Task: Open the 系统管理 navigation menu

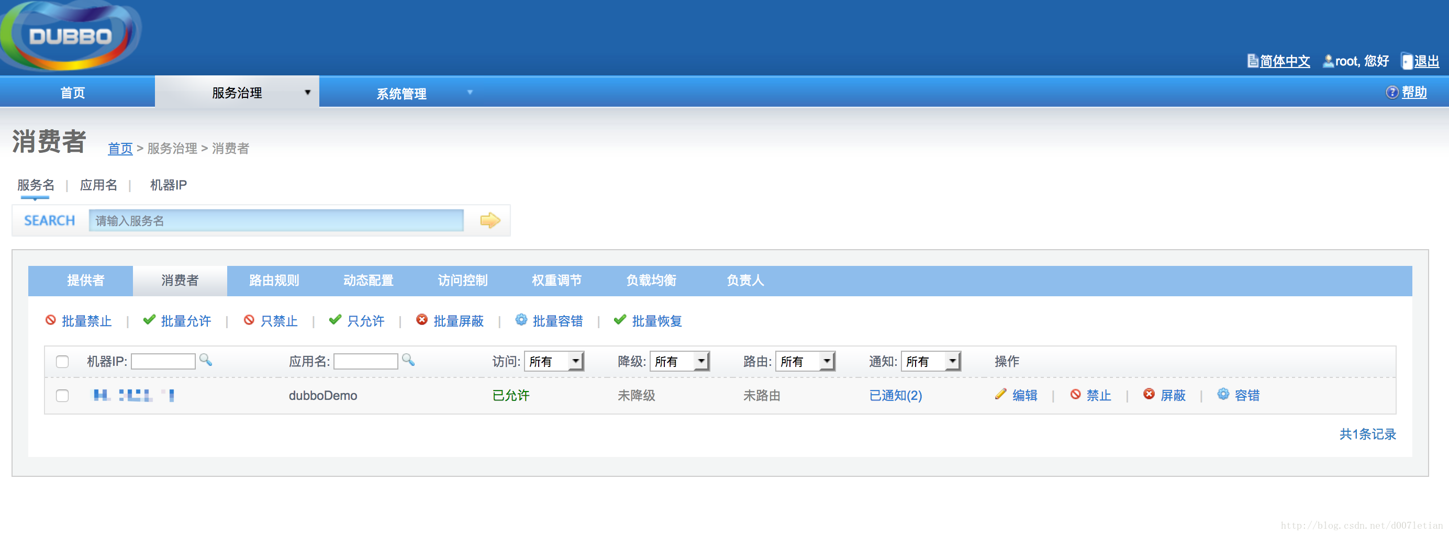Action: click(402, 93)
